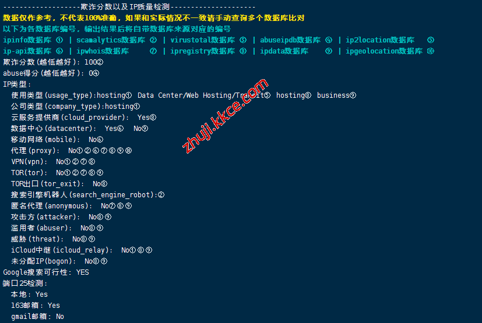The width and height of the screenshot is (482, 323).
Task: Select the proxy result line
Action: click(71, 151)
